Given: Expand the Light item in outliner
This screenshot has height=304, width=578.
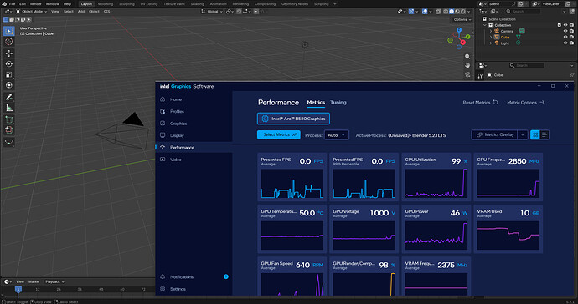Looking at the screenshot, I should (x=491, y=43).
